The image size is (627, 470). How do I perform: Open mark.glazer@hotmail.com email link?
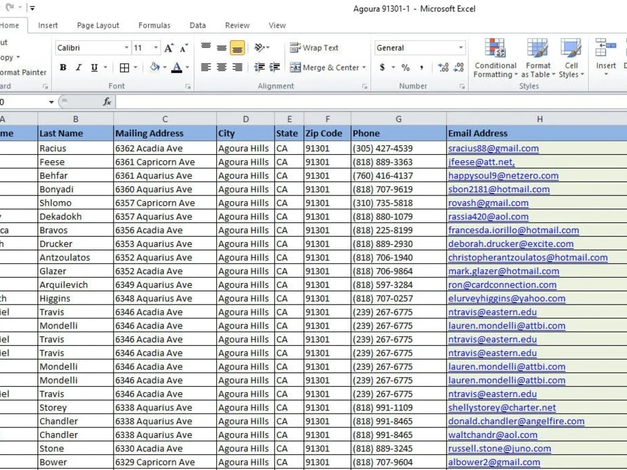pos(503,271)
